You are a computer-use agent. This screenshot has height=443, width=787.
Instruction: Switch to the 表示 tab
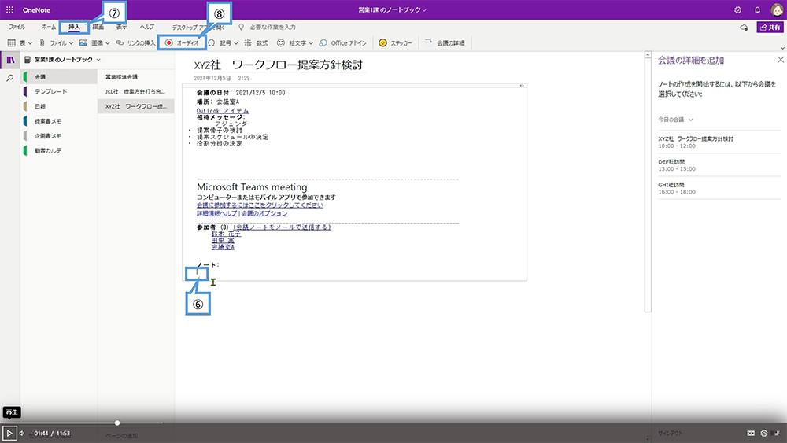(122, 27)
